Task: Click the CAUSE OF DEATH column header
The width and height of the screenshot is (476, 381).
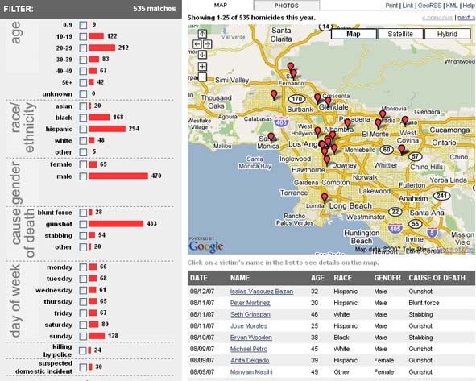Action: coord(437,278)
